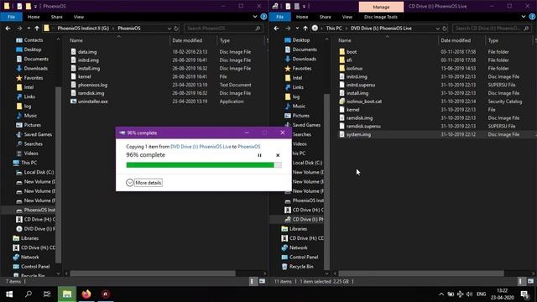The height and width of the screenshot is (302, 537).
Task: Open address history dropdown in right window
Action: [438, 29]
